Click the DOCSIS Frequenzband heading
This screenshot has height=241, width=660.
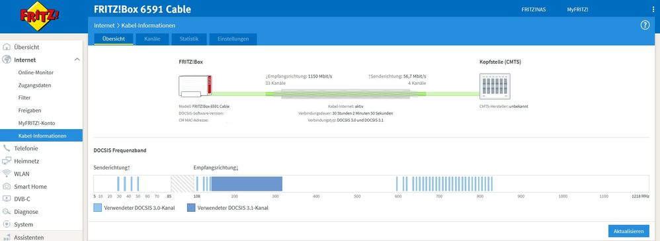point(120,150)
